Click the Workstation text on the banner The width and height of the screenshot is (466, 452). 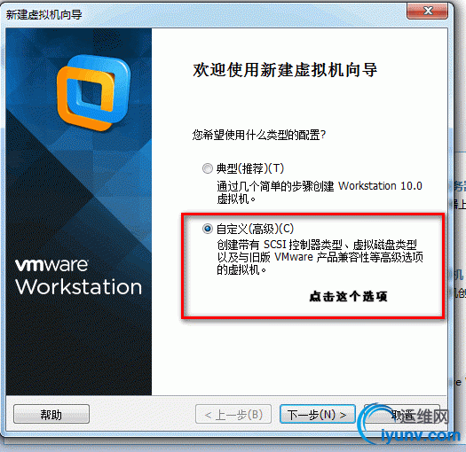click(79, 287)
